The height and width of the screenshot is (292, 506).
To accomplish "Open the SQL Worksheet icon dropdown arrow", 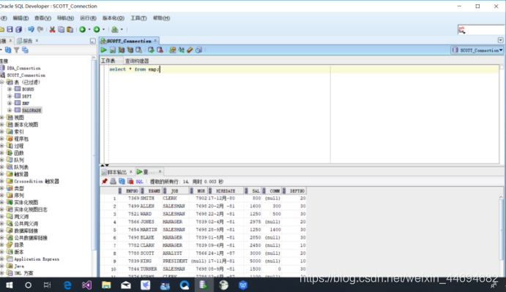I will tap(122, 29).
